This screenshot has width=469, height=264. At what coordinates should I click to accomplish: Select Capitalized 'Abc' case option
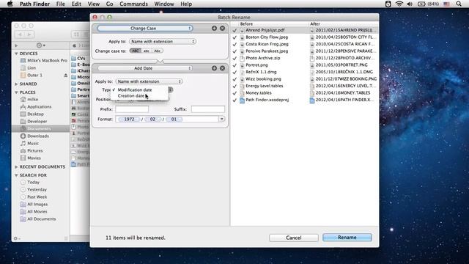coord(158,51)
